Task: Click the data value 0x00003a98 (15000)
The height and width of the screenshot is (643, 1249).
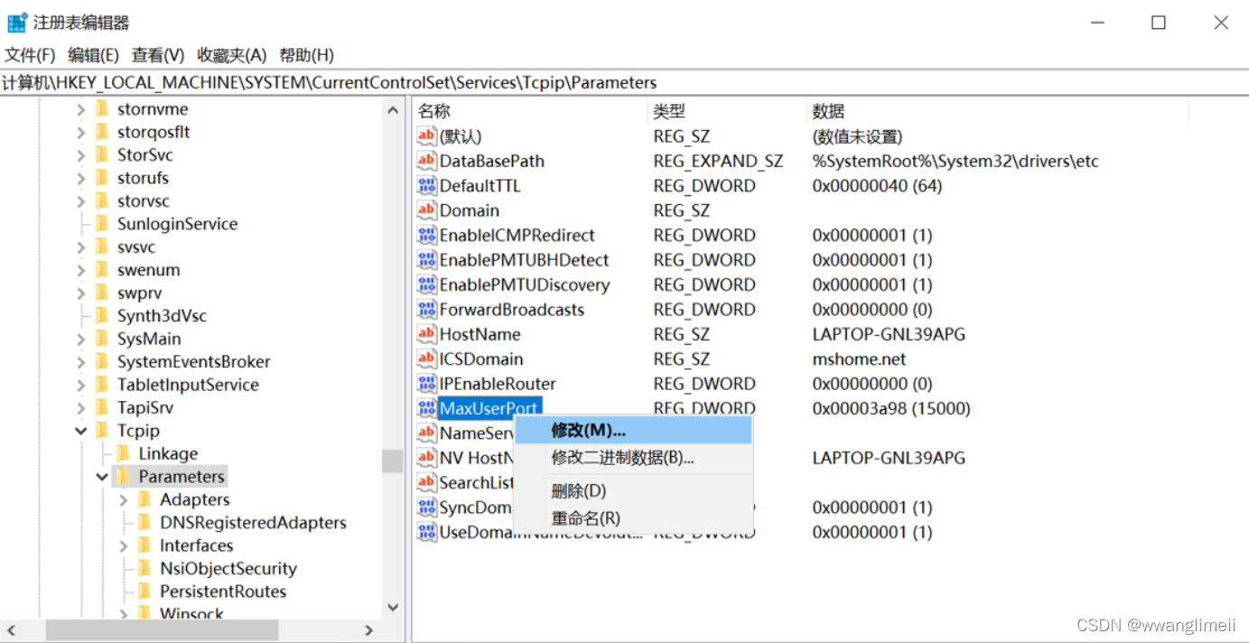Action: click(x=891, y=408)
